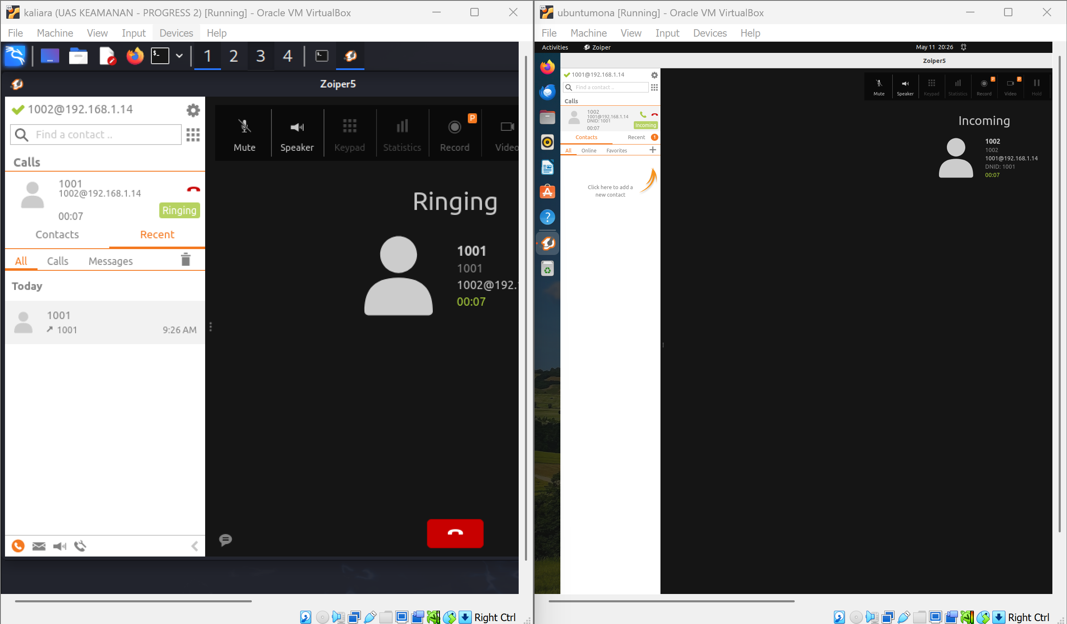
Task: Click speaker icon in Kali bottom bar
Action: click(60, 546)
